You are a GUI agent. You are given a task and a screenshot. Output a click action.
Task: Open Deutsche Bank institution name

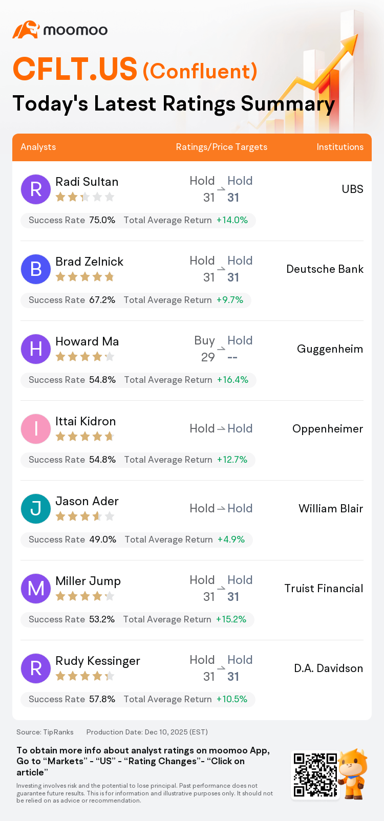pos(325,269)
